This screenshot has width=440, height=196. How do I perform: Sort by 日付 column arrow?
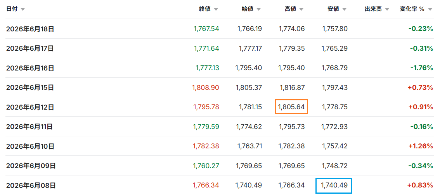[23, 9]
